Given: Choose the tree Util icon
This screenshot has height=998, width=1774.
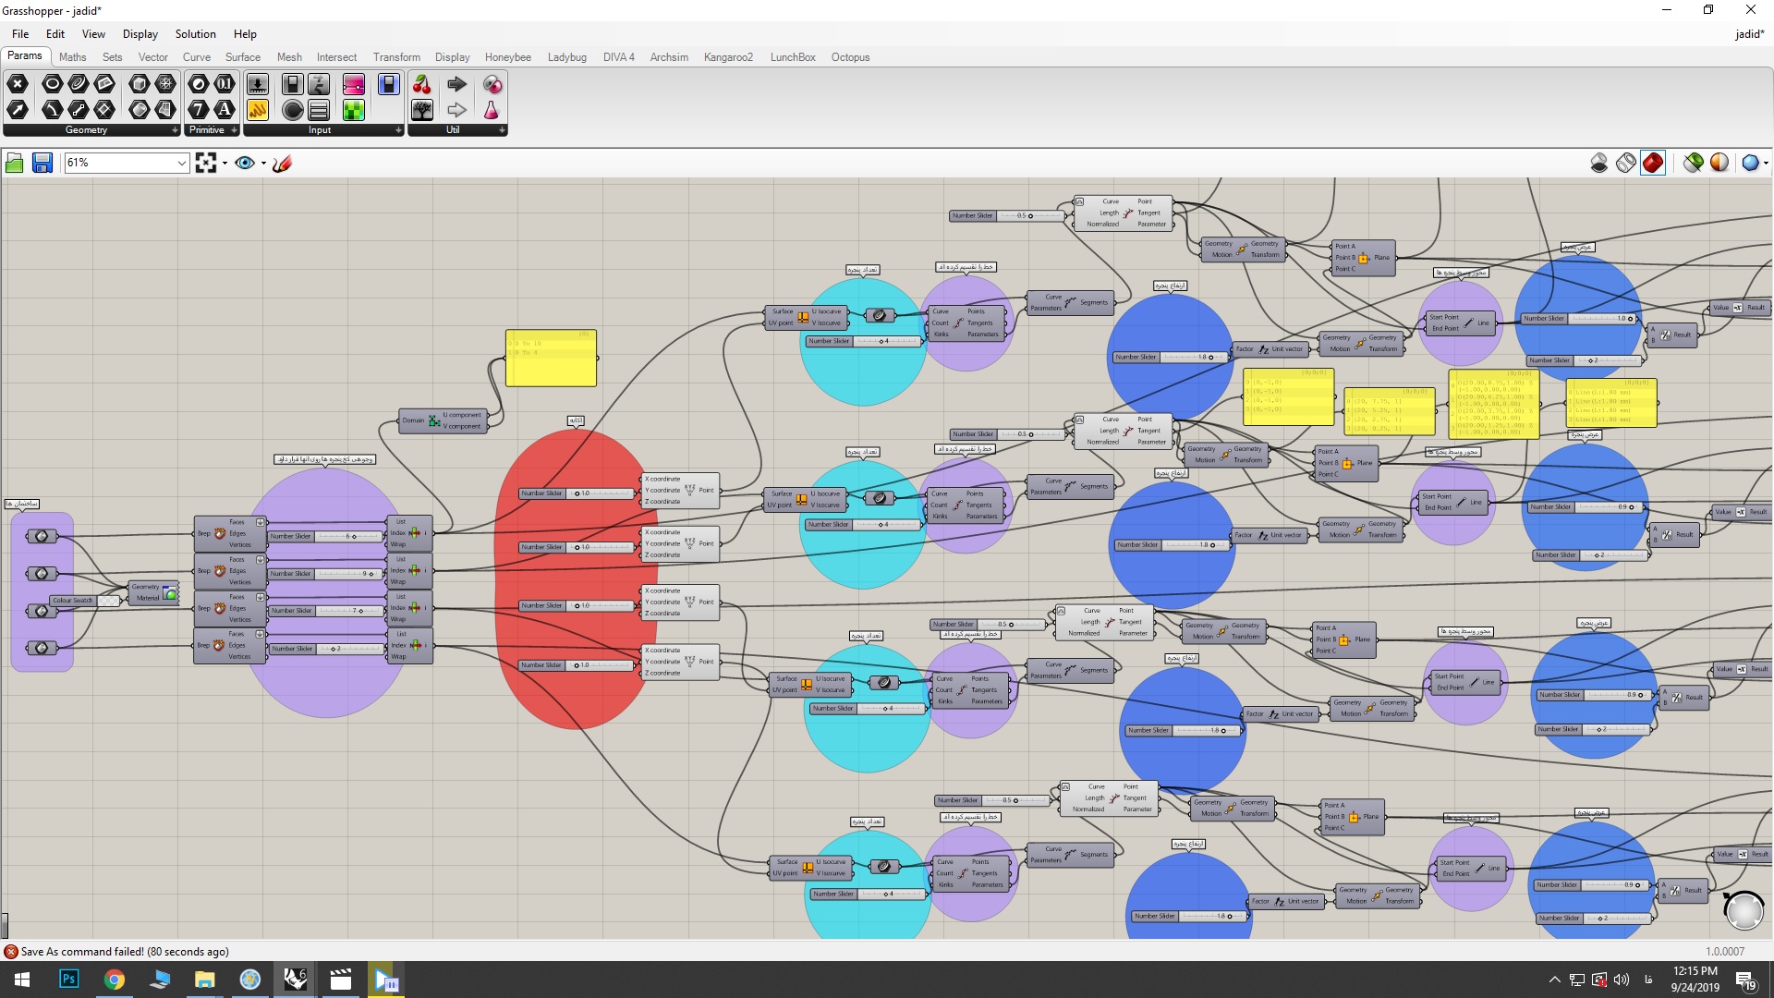Looking at the screenshot, I should point(422,110).
